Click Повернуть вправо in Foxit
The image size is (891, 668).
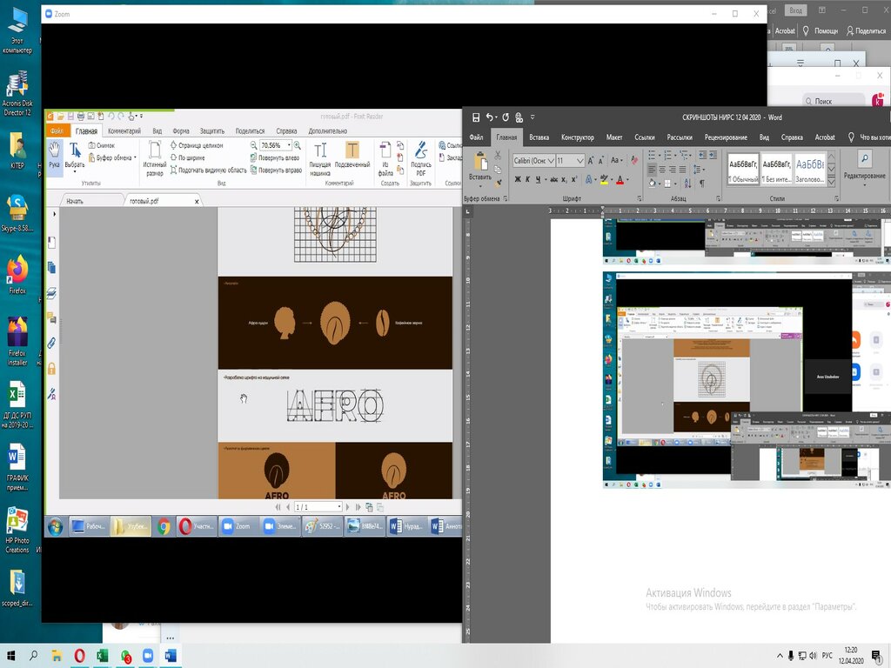point(276,170)
